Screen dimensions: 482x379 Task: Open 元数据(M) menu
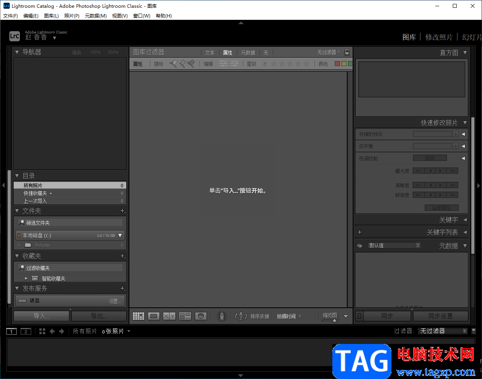click(x=96, y=16)
